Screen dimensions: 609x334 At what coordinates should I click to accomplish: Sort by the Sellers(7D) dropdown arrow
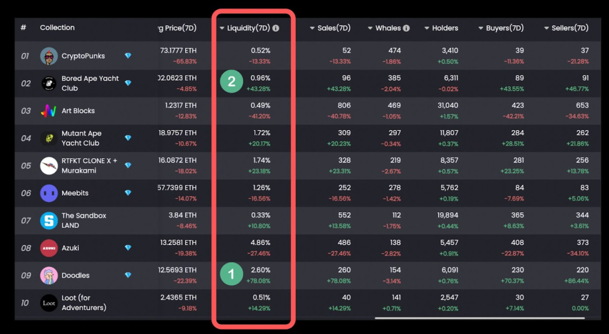(x=546, y=28)
